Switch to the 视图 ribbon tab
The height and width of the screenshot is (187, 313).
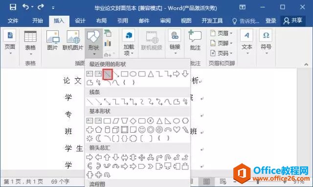(x=186, y=21)
